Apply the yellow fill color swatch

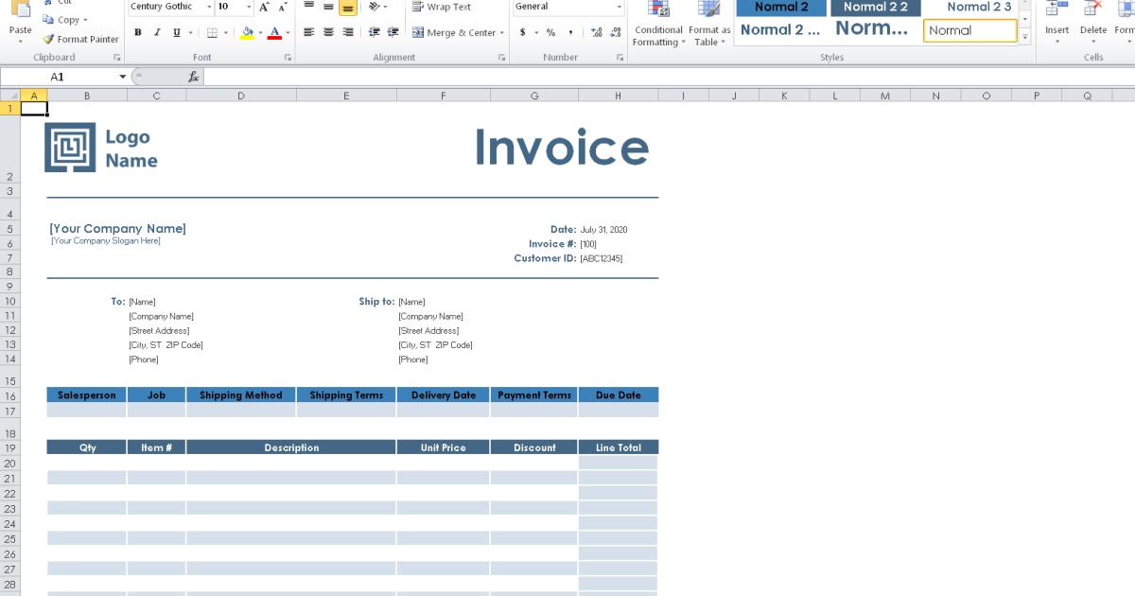tap(245, 32)
